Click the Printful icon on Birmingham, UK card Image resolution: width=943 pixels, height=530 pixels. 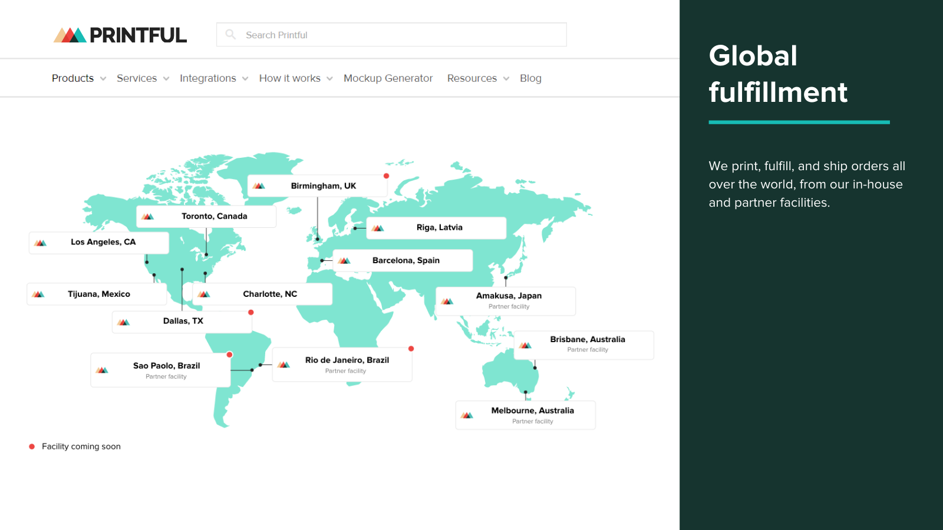pos(259,185)
